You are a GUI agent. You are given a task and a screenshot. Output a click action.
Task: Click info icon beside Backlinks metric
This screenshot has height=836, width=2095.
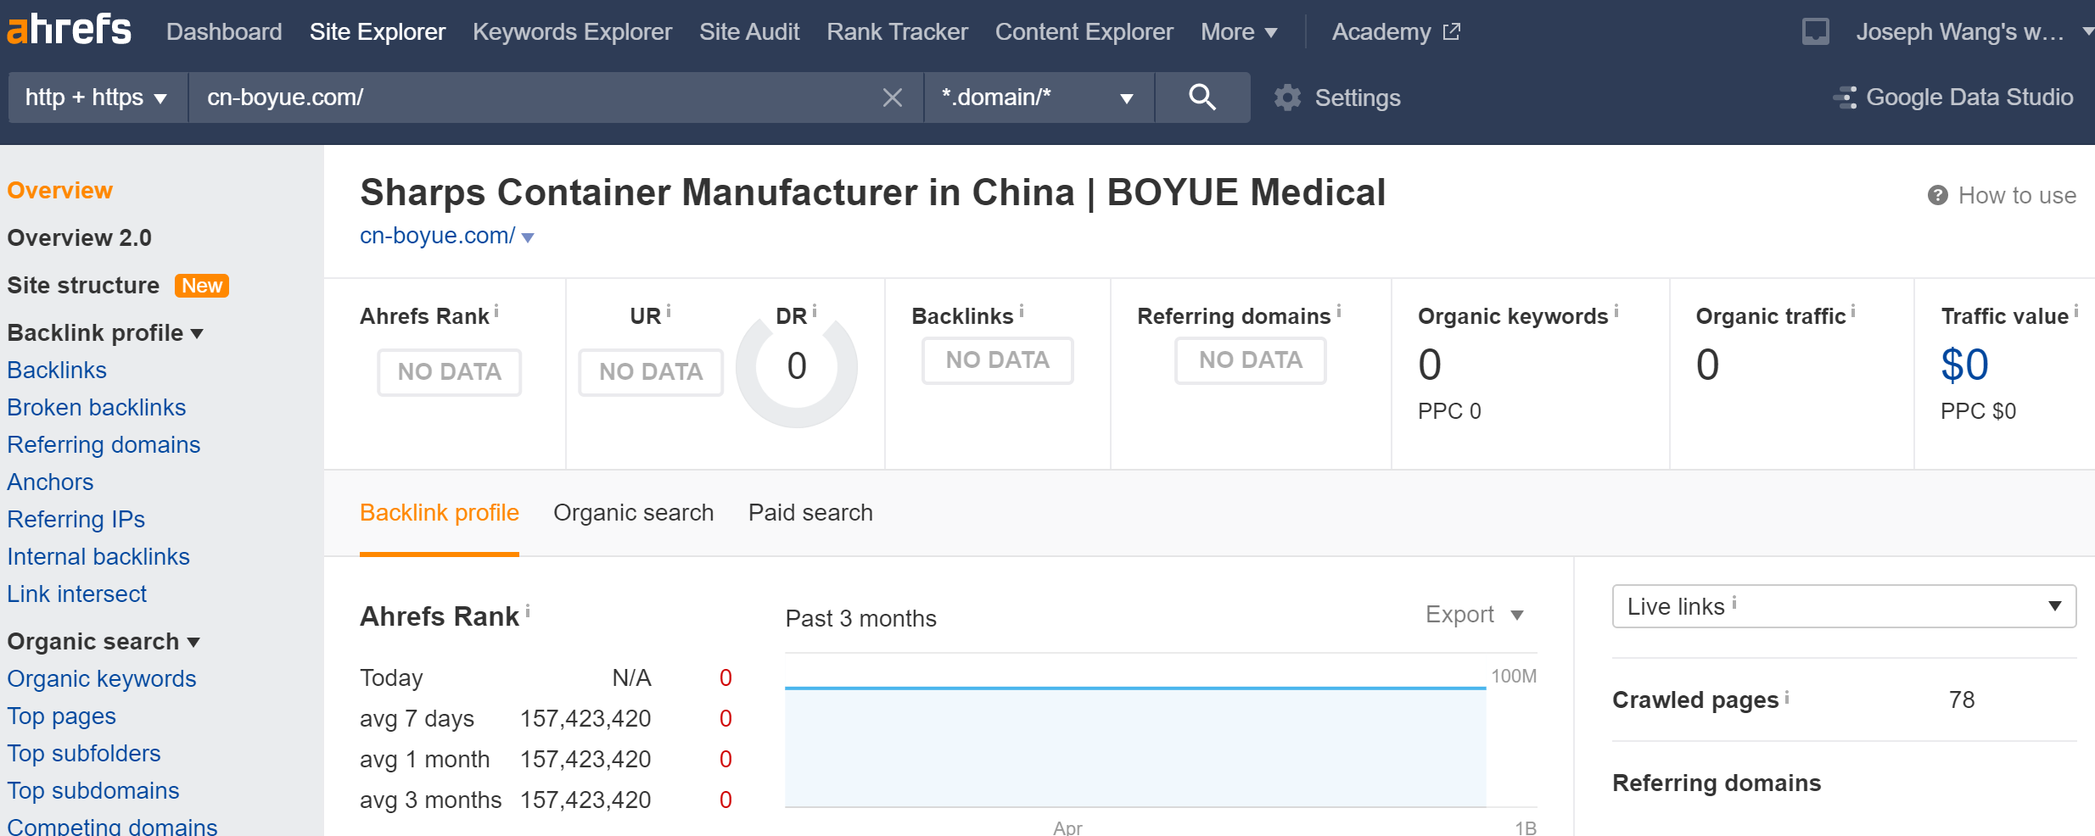pos(1022,311)
